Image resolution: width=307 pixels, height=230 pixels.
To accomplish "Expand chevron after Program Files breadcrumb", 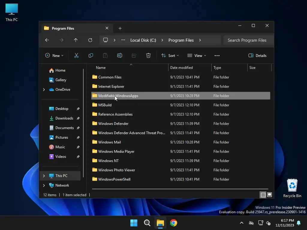I will [x=200, y=40].
